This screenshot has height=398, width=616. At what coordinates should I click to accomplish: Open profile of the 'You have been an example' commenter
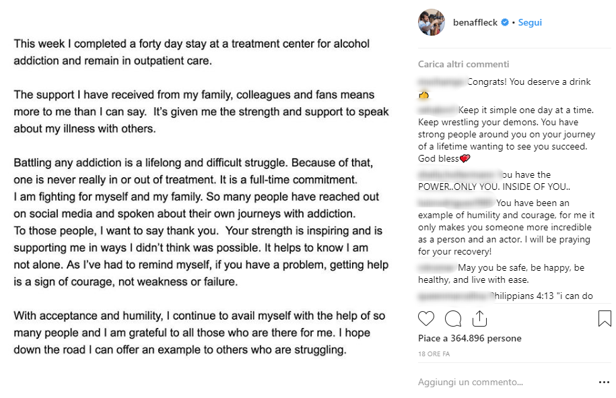pos(456,203)
